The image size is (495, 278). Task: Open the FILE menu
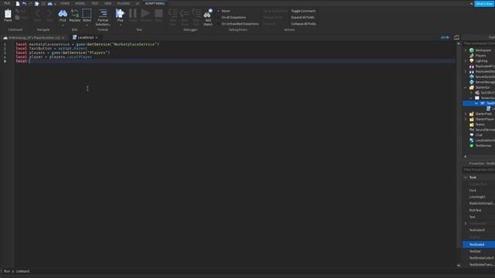(7, 3)
